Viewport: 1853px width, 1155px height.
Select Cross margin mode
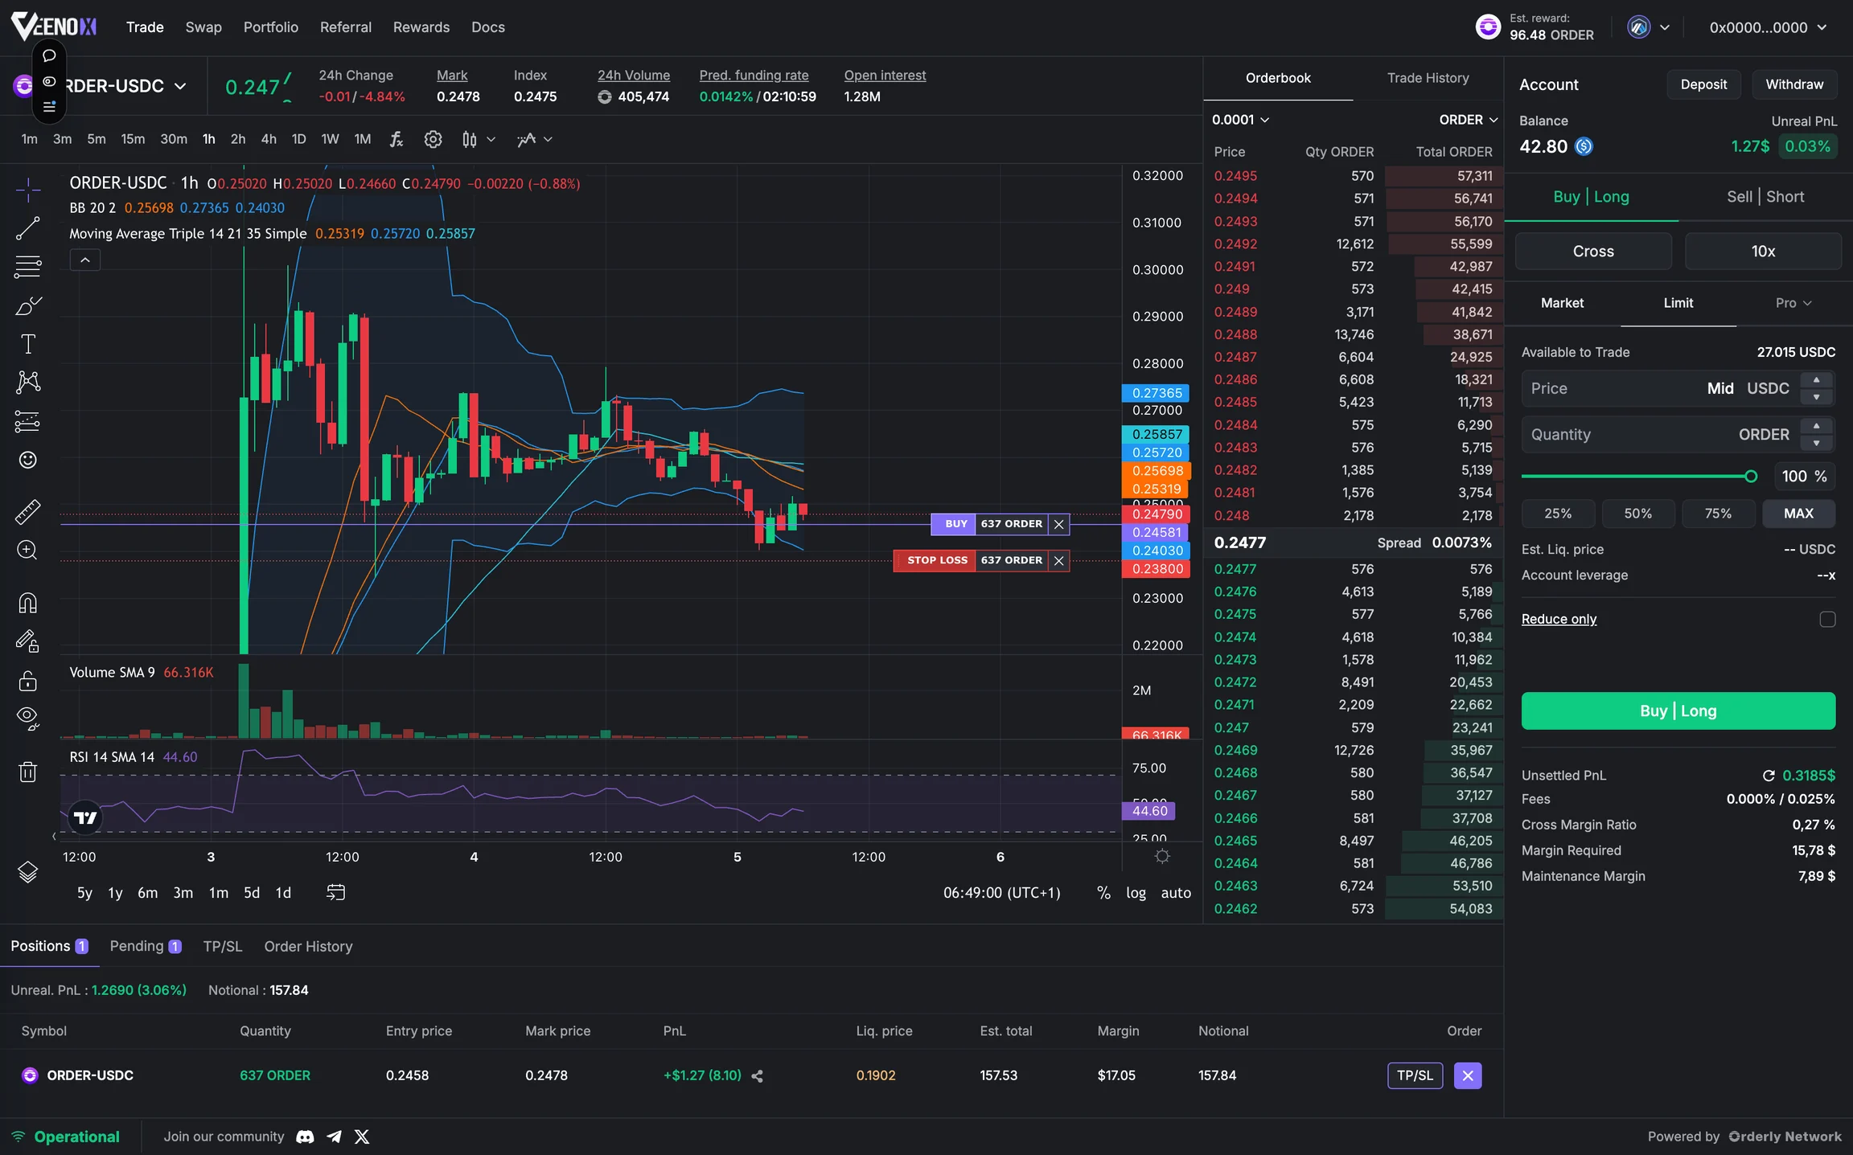[1593, 252]
